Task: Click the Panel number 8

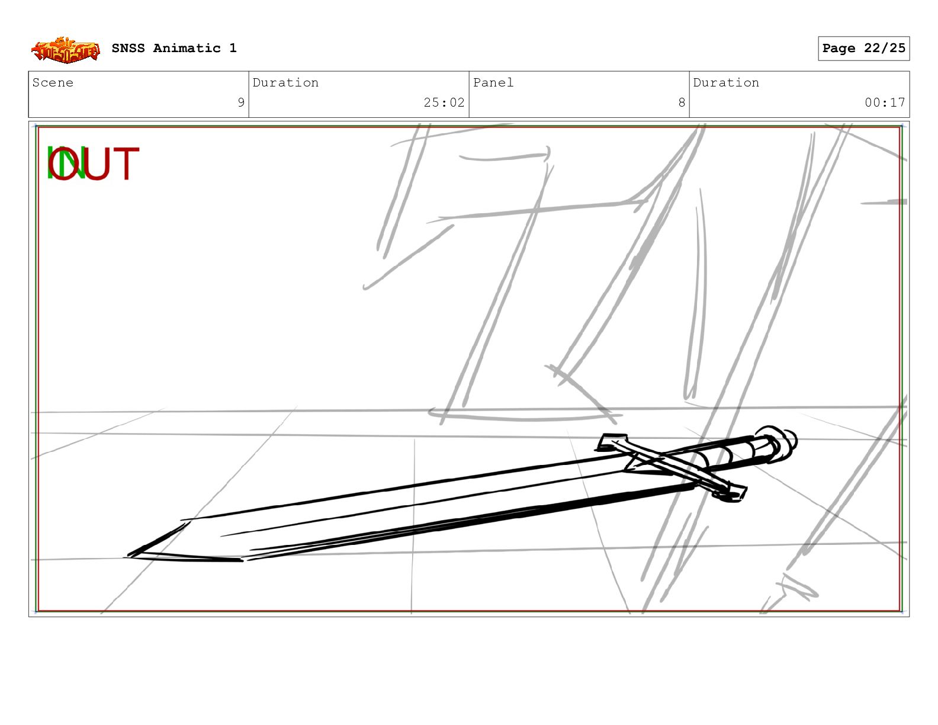Action: pyautogui.click(x=682, y=102)
